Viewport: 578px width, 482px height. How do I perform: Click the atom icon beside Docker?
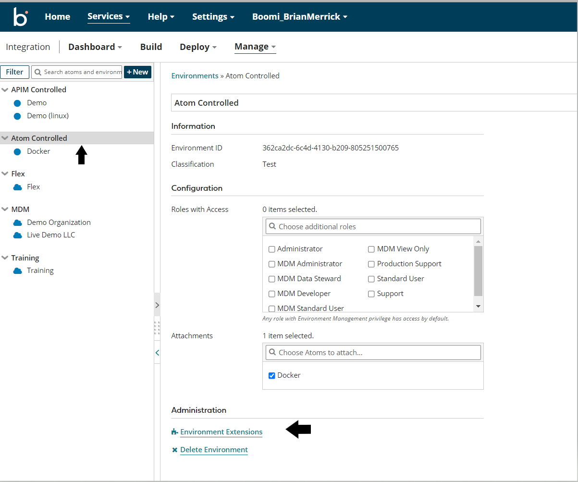tap(18, 151)
